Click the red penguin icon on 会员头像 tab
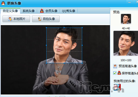 click(42, 11)
